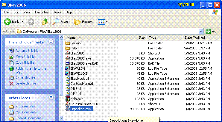Click Move this file link
The height and width of the screenshot is (122, 222).
pyautogui.click(x=25, y=57)
